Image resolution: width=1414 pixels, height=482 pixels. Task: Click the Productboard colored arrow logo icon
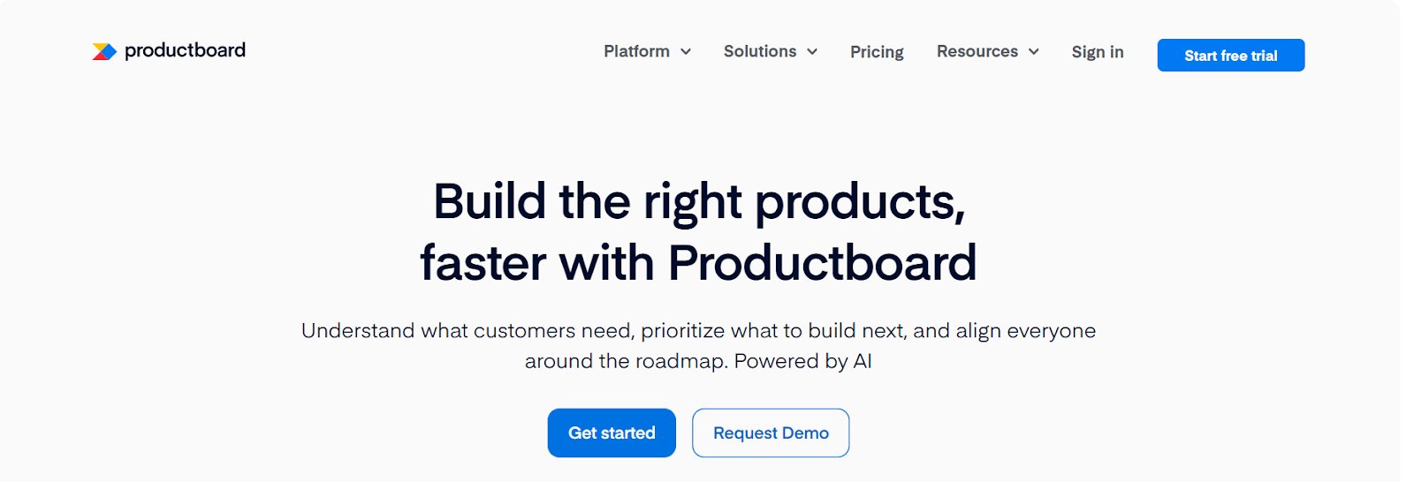[x=104, y=51]
